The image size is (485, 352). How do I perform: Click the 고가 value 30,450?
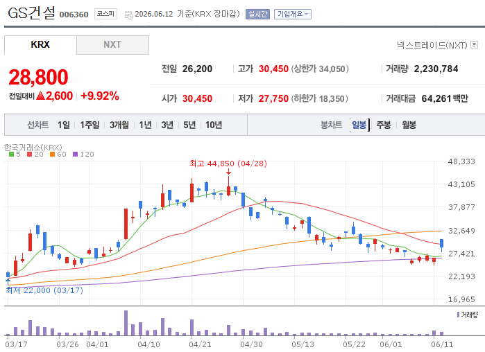tap(273, 69)
